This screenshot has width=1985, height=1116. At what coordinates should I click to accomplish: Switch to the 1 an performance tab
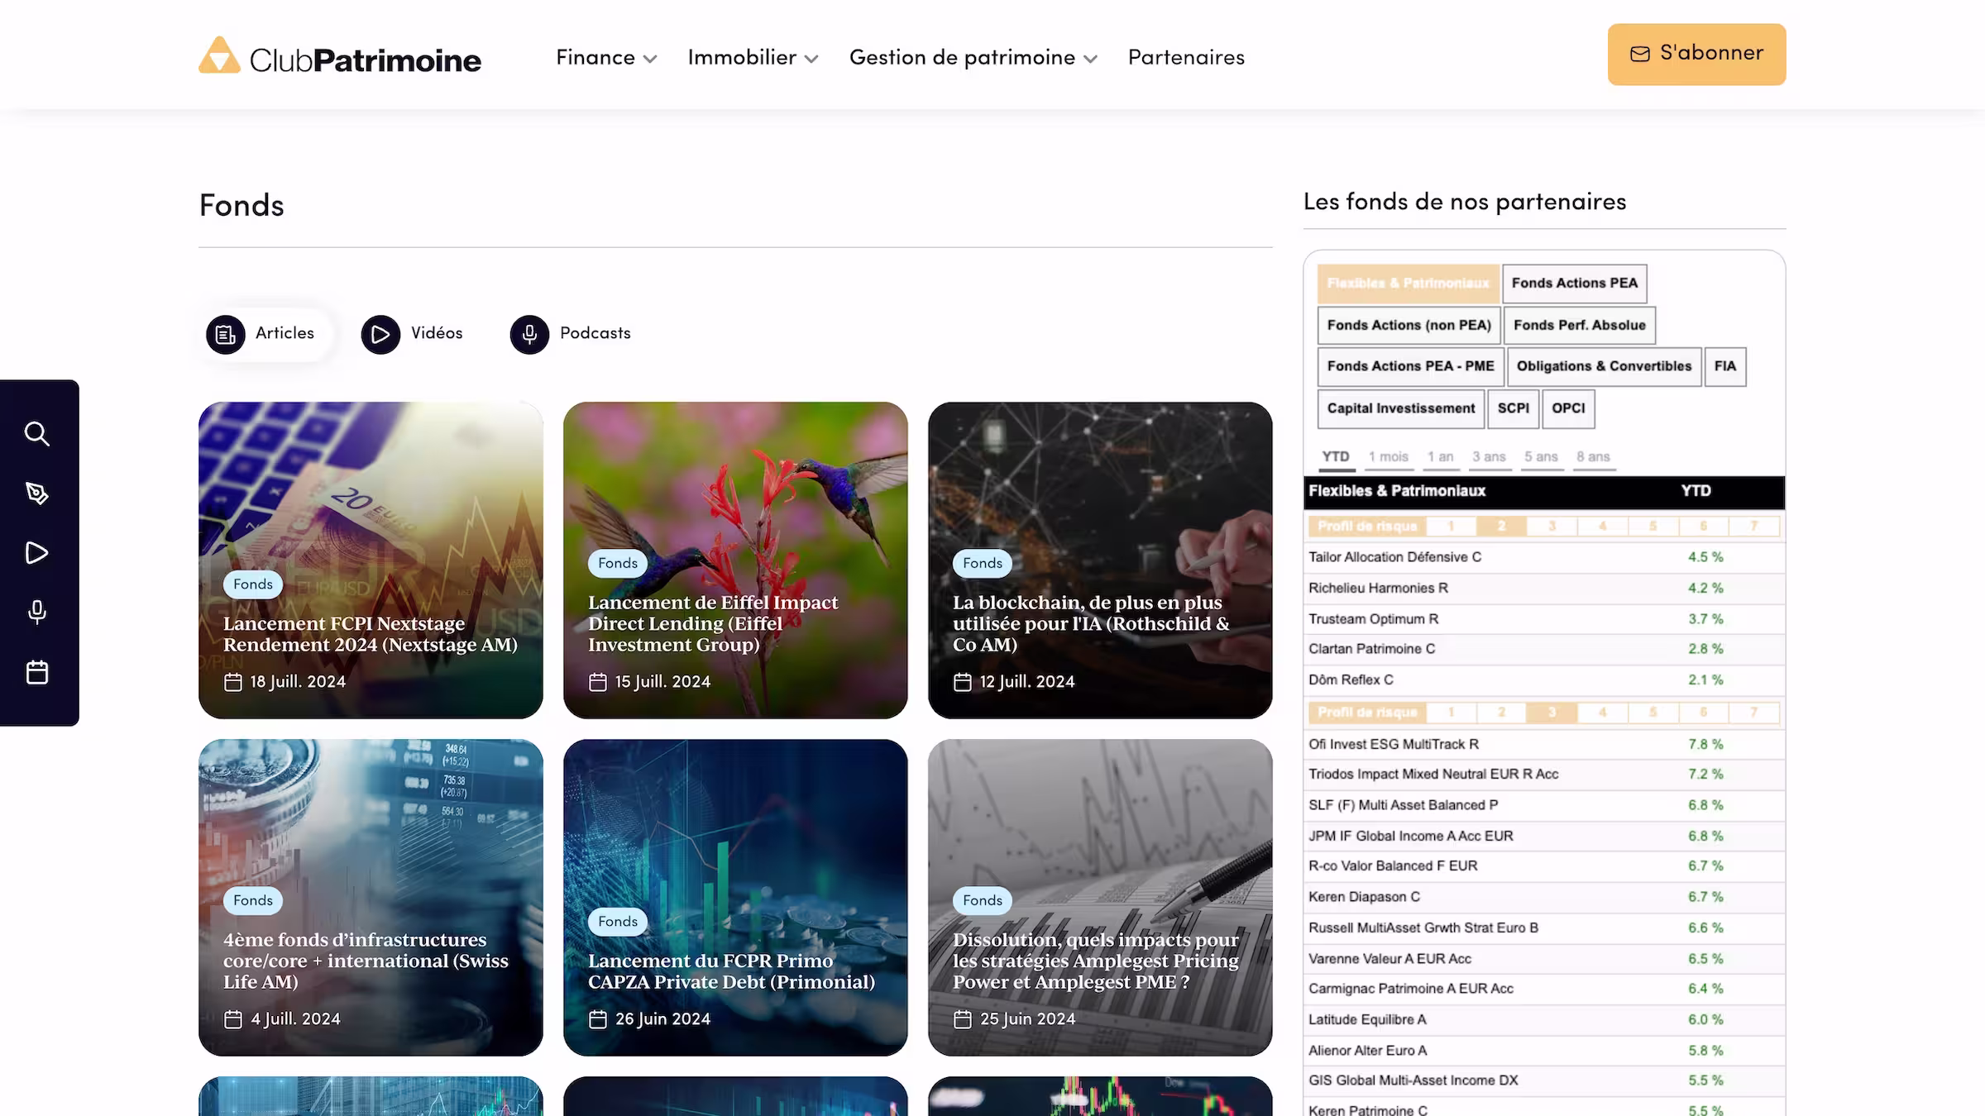pyautogui.click(x=1440, y=457)
